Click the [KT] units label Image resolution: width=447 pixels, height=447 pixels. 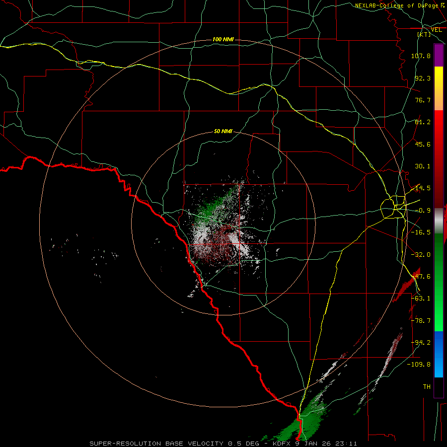point(424,34)
